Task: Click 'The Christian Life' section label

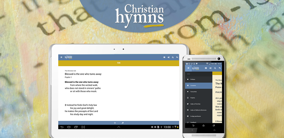Action: 70,71
